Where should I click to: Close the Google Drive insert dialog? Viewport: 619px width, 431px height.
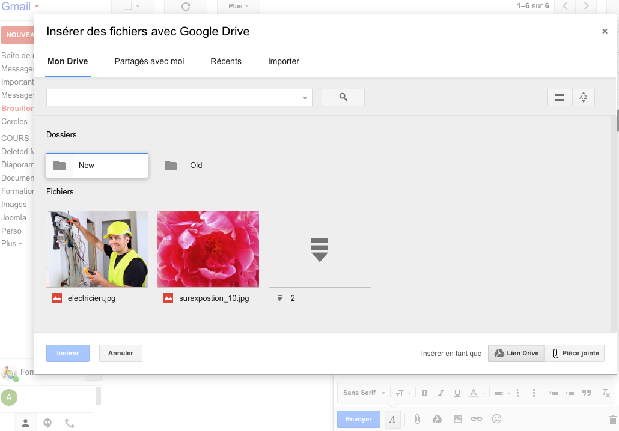click(x=605, y=31)
